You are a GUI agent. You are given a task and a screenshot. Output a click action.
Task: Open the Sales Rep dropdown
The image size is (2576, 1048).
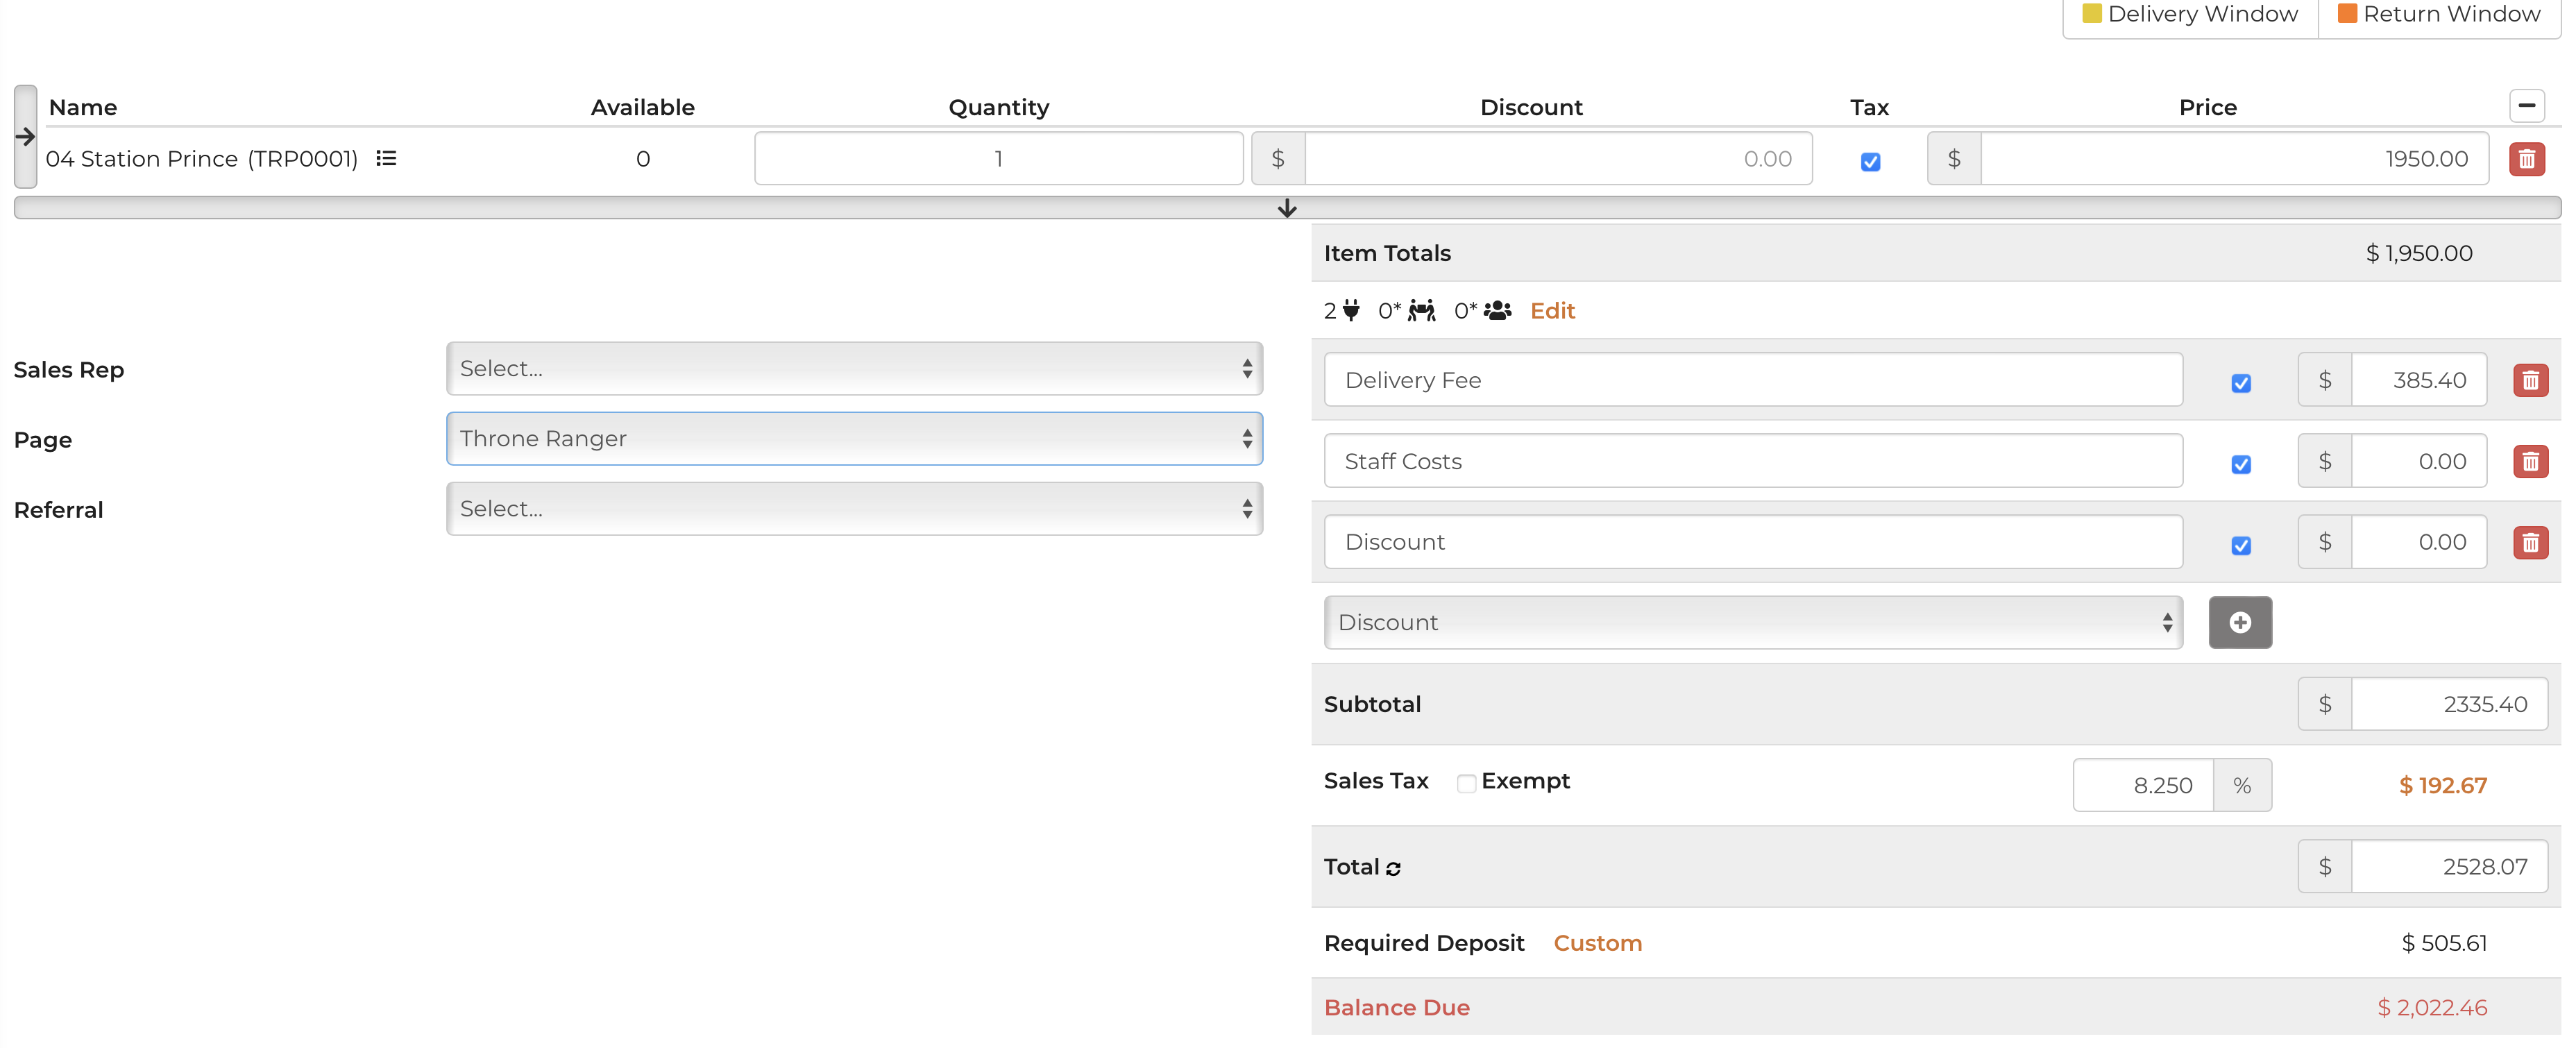click(854, 369)
